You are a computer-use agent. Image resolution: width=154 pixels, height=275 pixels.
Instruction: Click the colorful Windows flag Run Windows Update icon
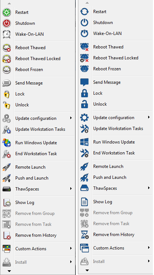pyautogui.click(x=7, y=142)
